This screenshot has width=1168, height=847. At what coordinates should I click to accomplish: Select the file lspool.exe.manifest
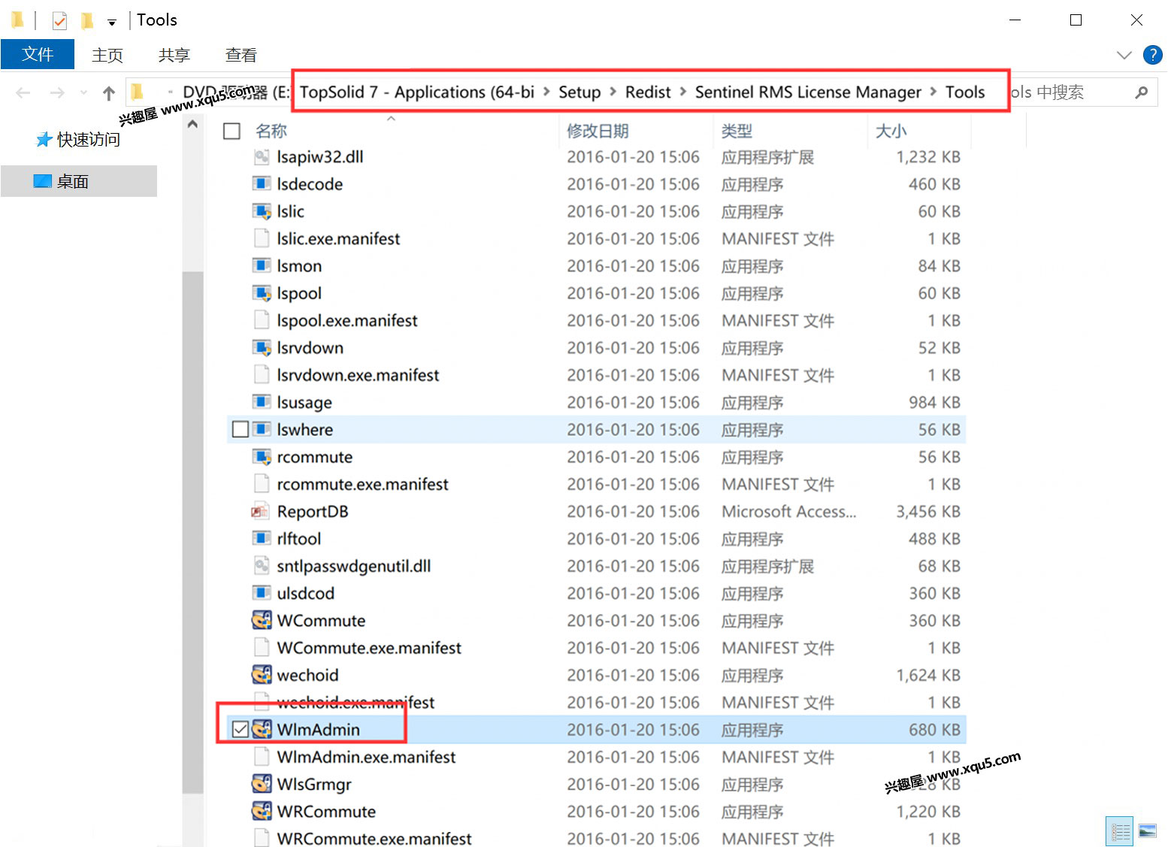click(x=347, y=320)
